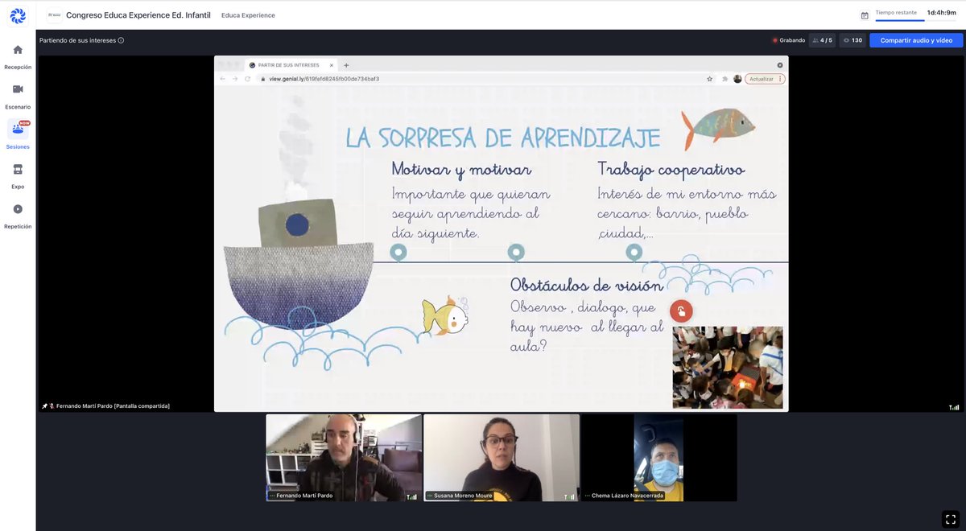Click the Partiendo de sus intereses title

(x=77, y=40)
